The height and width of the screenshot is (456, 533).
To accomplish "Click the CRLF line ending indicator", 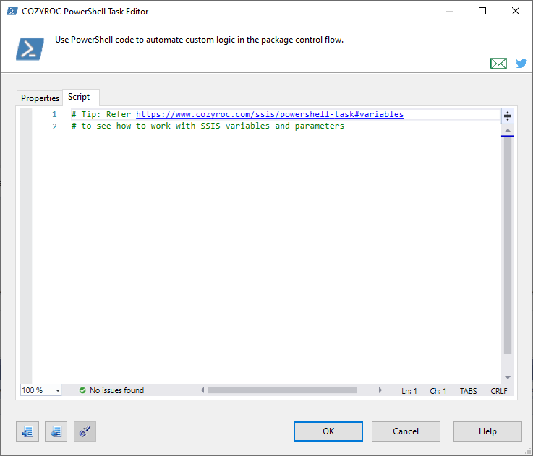I will click(499, 391).
